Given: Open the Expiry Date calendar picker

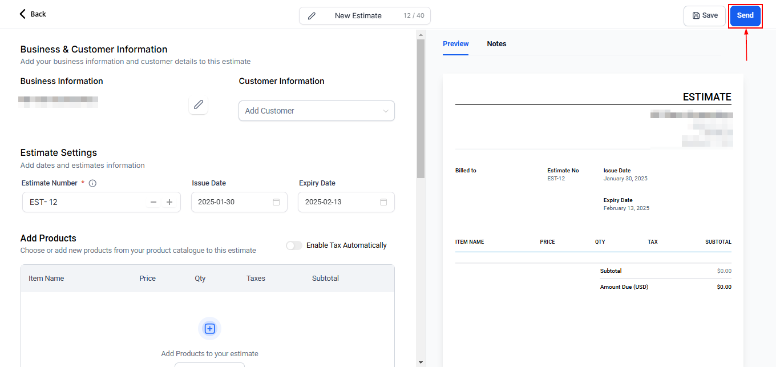Looking at the screenshot, I should tap(383, 202).
